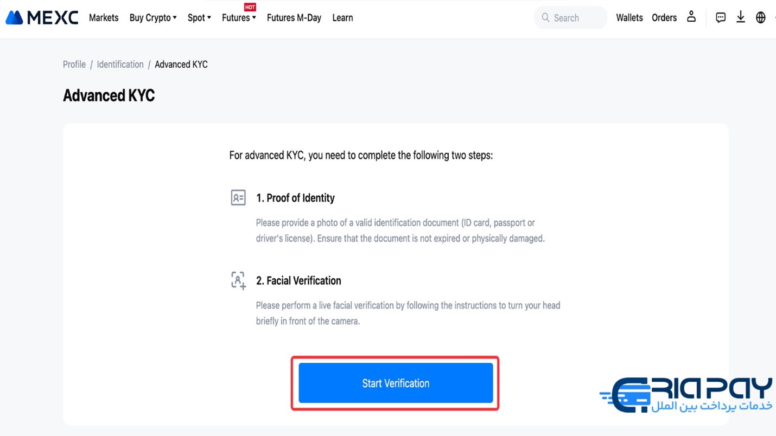The image size is (776, 436).
Task: Click the download app icon
Action: point(740,17)
